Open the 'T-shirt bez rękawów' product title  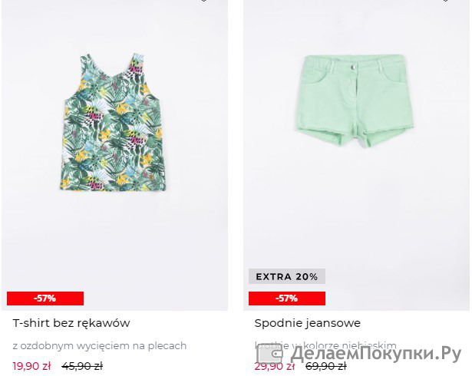click(71, 323)
